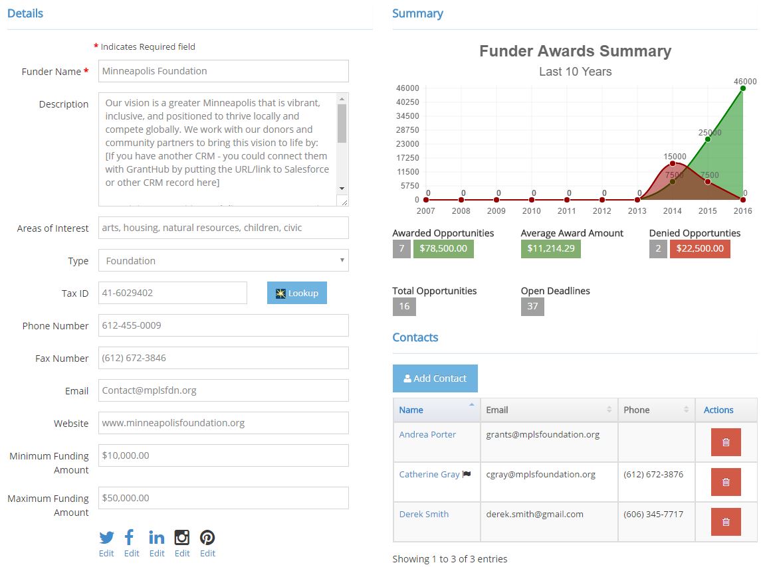Sort contacts by the Name column

436,410
